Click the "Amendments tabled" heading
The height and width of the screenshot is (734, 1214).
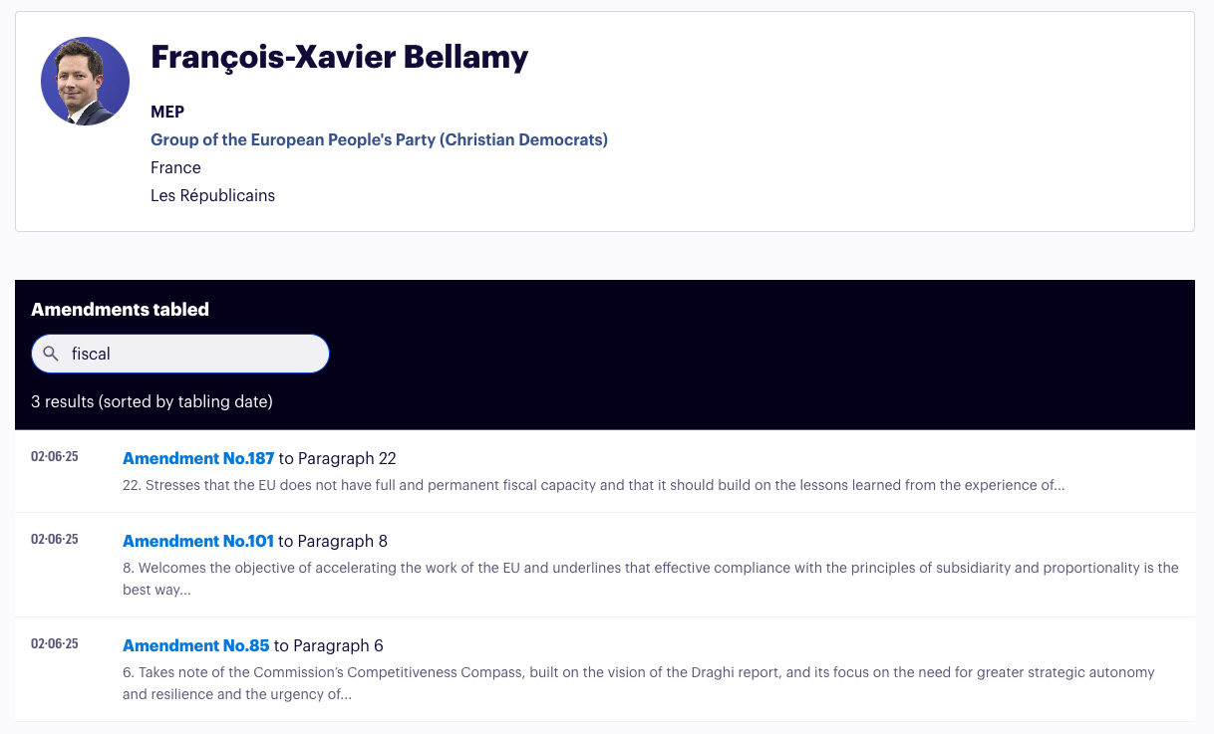pyautogui.click(x=120, y=309)
